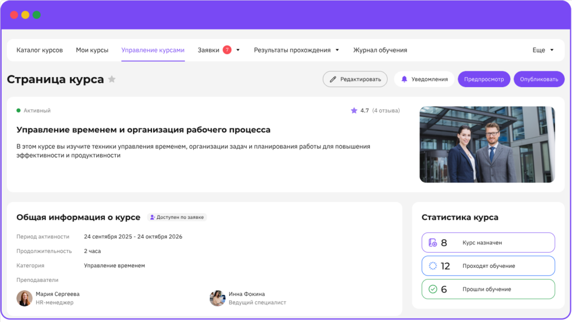Image resolution: width=572 pixels, height=322 pixels.
Task: Open Мария Сергеева avatar
Action: tap(25, 298)
